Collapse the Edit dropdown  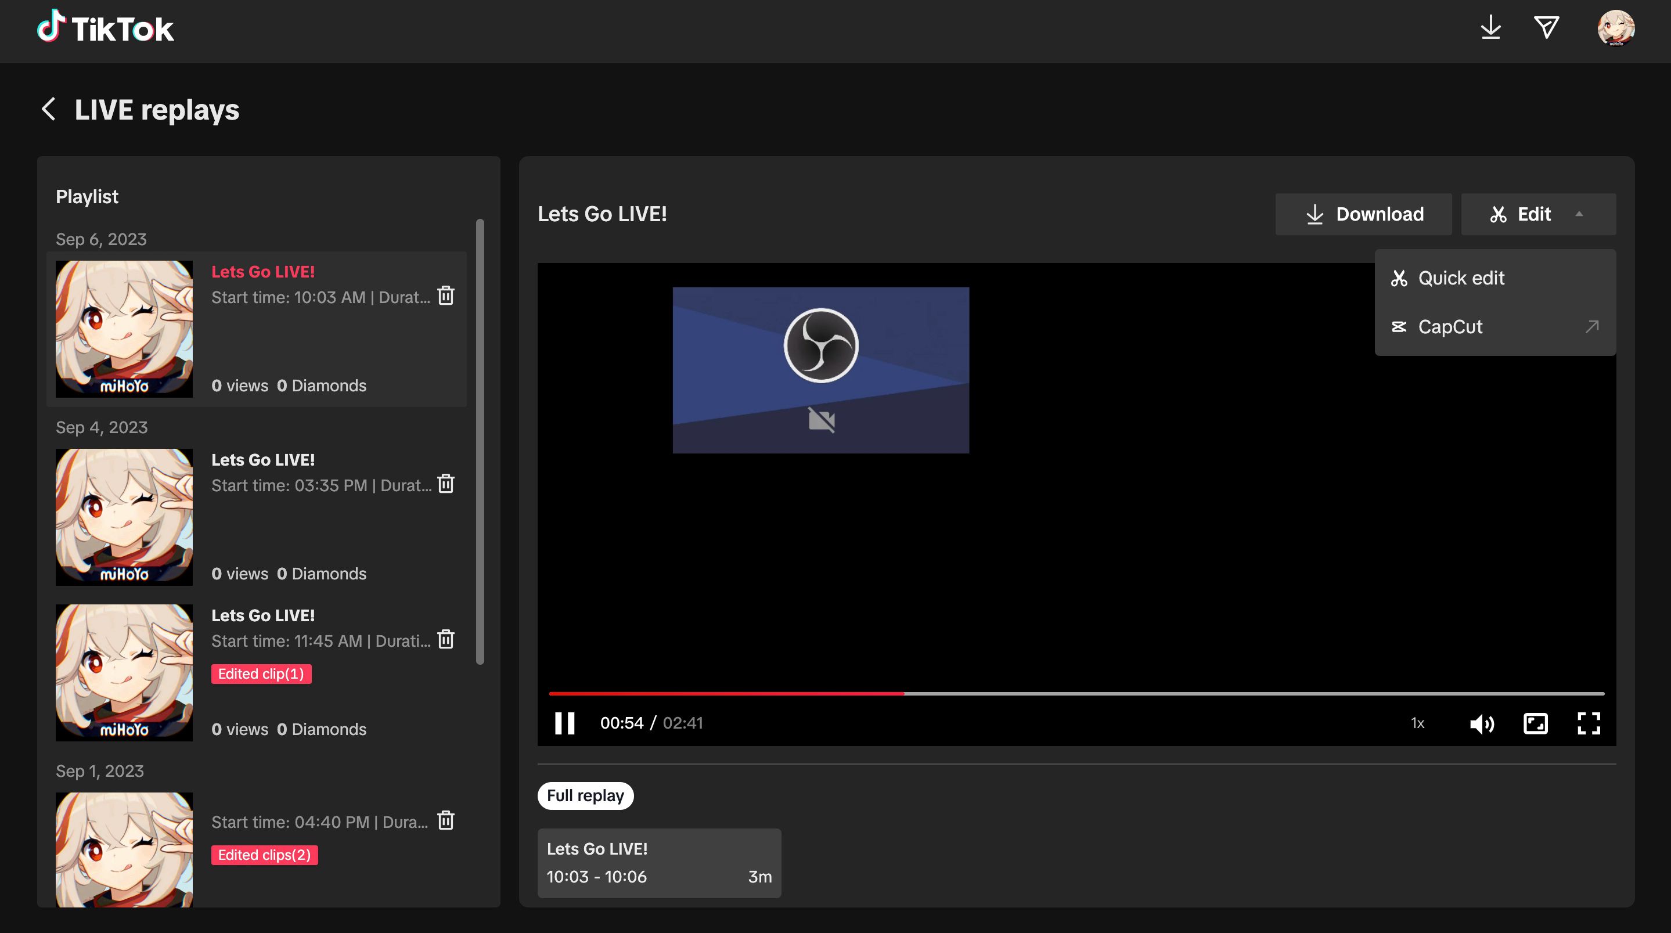1537,214
